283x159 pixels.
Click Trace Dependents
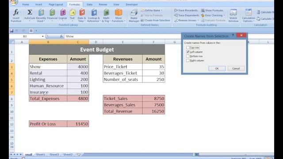click(x=187, y=15)
